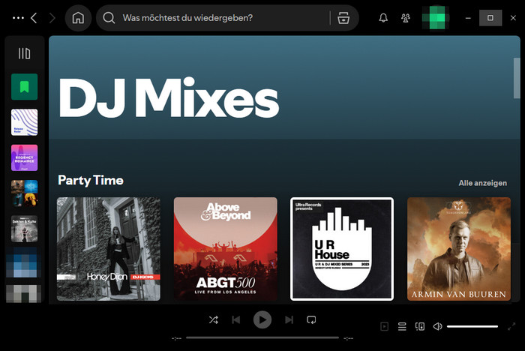The image size is (525, 351).
Task: Open friend activity icon
Action: click(406, 18)
